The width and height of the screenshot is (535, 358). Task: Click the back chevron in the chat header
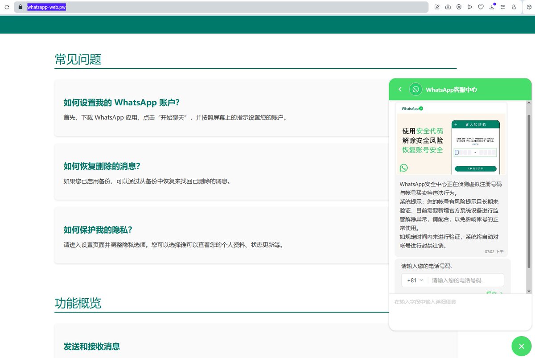coord(400,89)
